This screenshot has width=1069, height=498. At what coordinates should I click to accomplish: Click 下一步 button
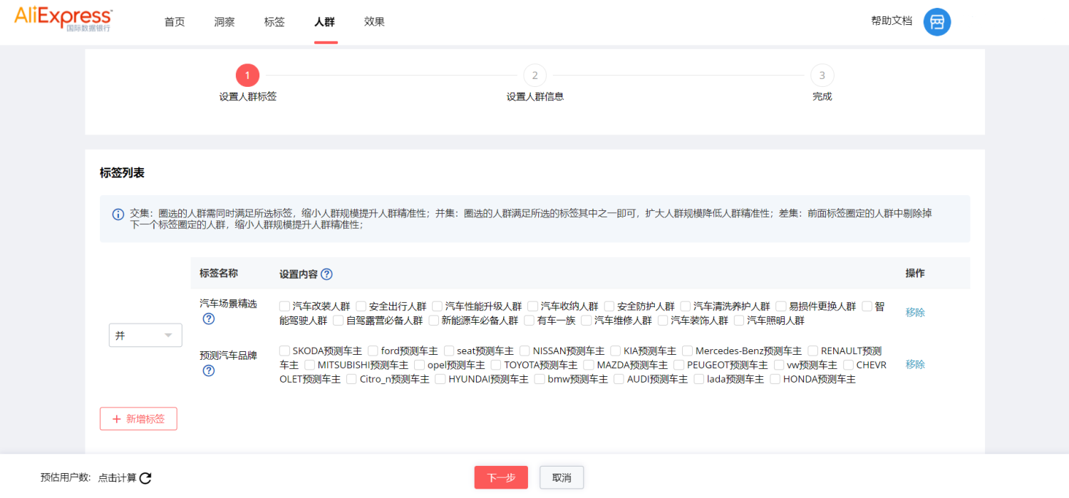point(501,477)
